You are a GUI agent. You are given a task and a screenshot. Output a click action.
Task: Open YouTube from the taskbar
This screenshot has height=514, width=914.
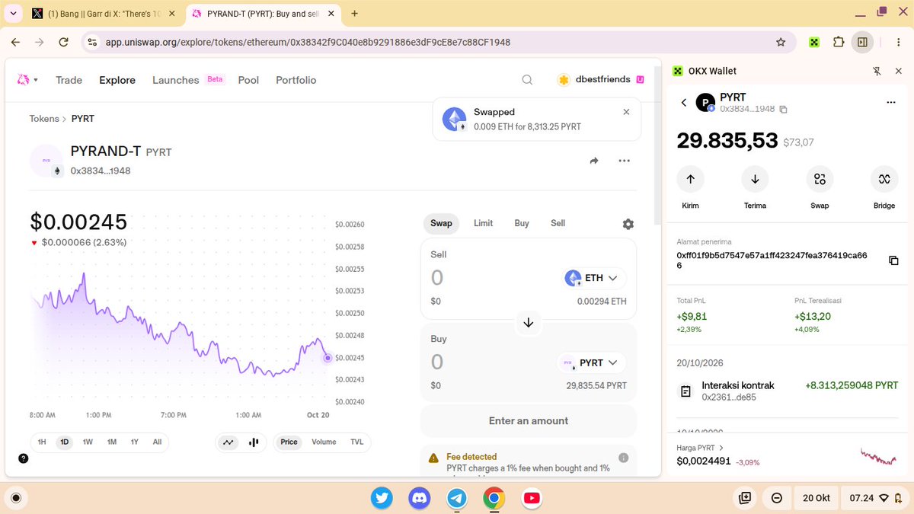click(x=532, y=498)
